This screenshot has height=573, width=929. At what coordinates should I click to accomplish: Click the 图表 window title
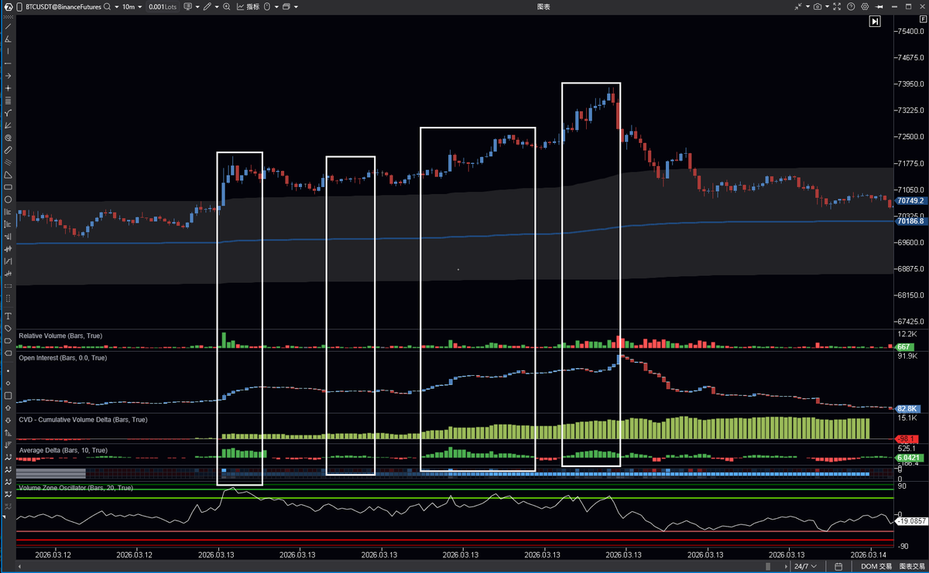point(543,6)
